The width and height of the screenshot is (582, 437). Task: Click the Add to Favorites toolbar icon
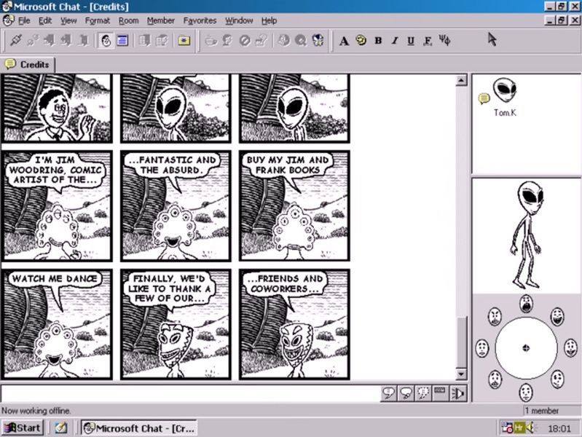click(162, 40)
